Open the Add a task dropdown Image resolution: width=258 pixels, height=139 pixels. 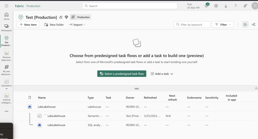click(162, 74)
